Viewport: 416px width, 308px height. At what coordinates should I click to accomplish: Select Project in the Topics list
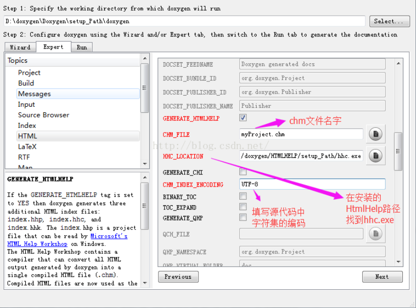tap(29, 73)
